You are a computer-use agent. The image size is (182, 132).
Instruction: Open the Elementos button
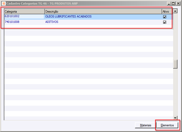tap(167, 125)
